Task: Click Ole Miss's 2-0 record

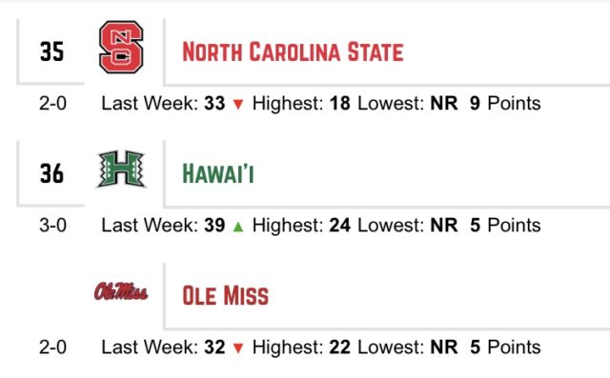Action: point(53,348)
